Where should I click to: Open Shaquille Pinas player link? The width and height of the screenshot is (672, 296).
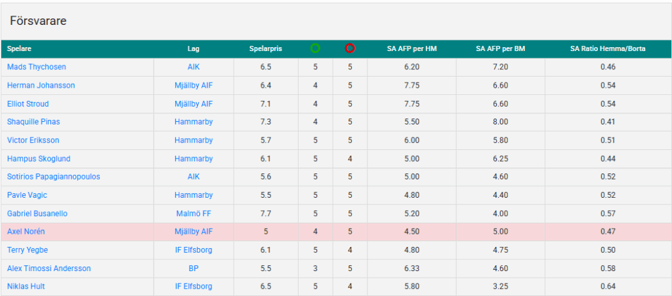pos(33,122)
